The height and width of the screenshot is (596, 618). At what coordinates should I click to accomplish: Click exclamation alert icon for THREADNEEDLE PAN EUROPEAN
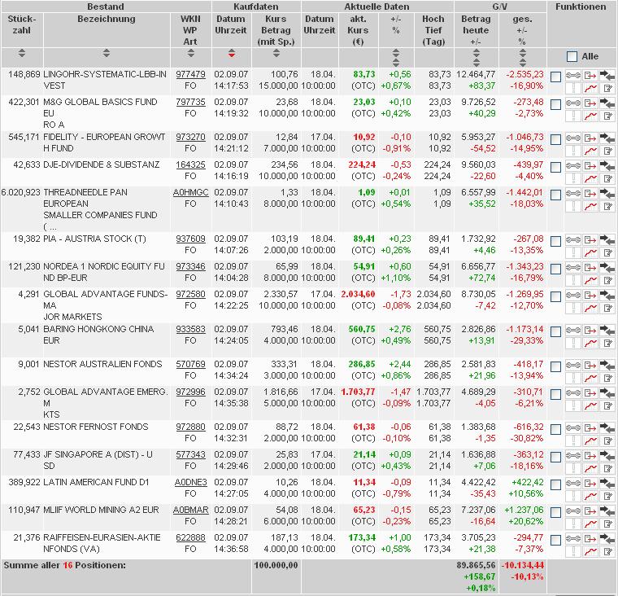(x=573, y=206)
